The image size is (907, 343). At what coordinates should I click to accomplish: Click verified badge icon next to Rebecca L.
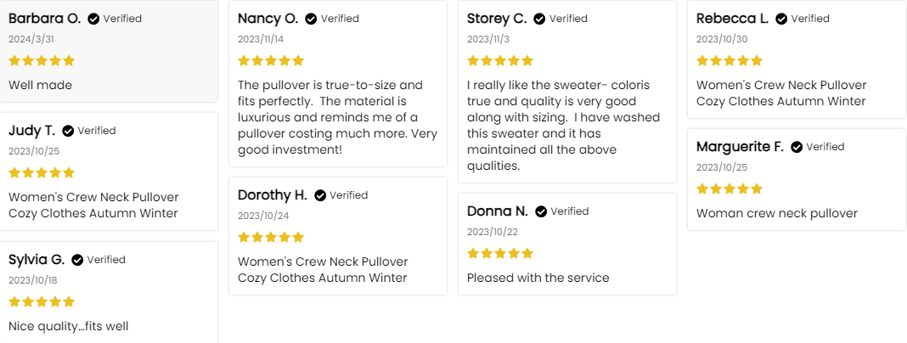coord(782,19)
